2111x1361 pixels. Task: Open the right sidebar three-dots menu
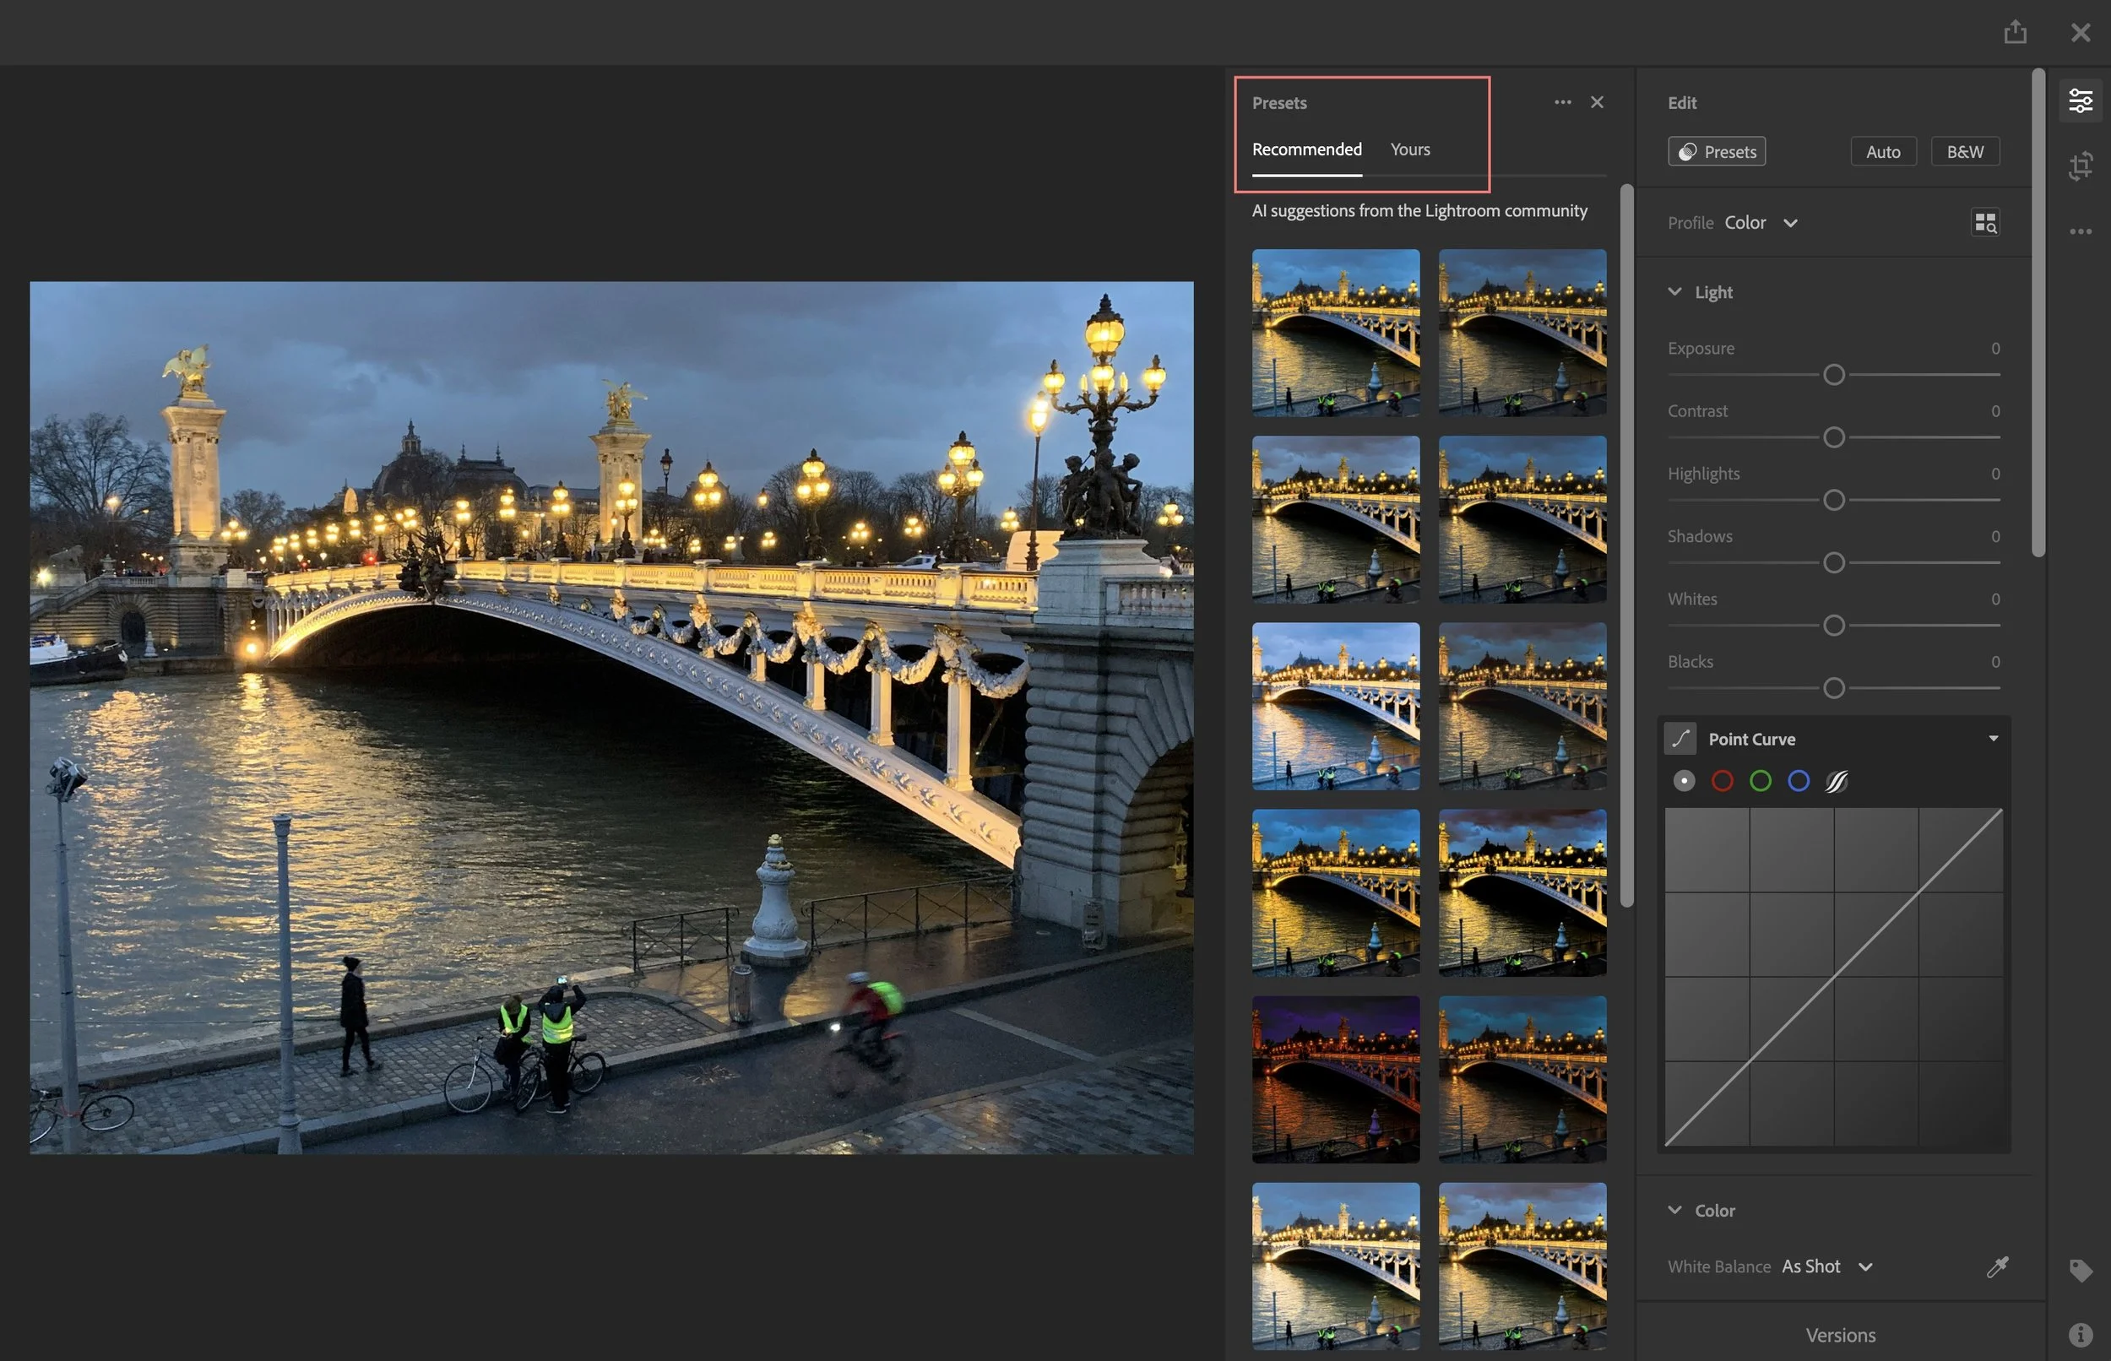2080,231
